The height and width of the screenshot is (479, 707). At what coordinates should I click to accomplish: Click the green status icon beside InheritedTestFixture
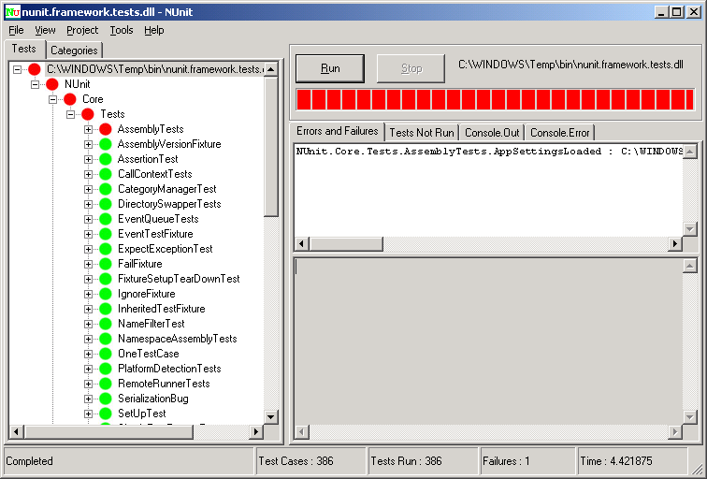106,309
